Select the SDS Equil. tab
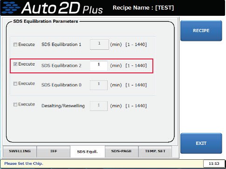226x169 pixels. click(88, 152)
